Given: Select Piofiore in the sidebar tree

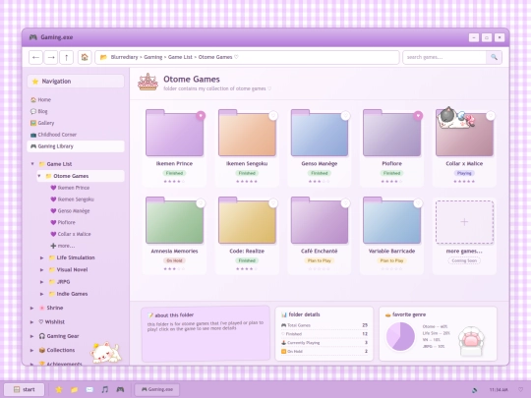Looking at the screenshot, I should (63, 222).
